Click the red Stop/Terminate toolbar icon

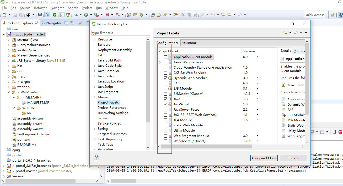(x=107, y=15)
